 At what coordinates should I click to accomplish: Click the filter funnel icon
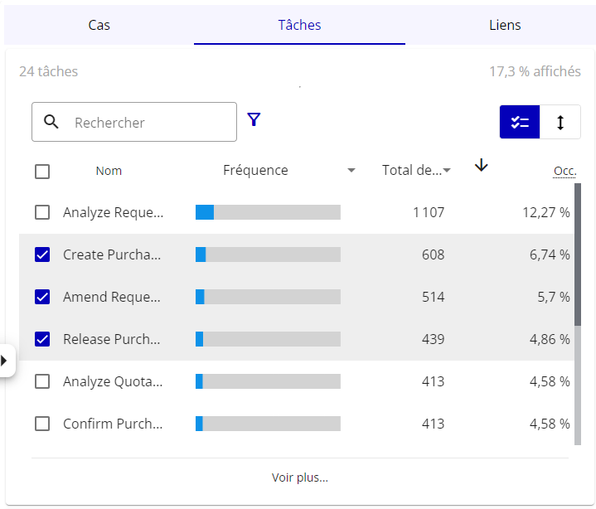(x=254, y=120)
